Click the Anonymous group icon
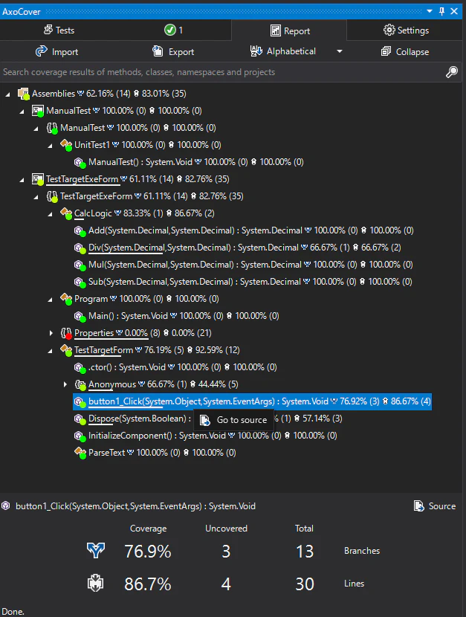The width and height of the screenshot is (466, 617). [x=80, y=384]
